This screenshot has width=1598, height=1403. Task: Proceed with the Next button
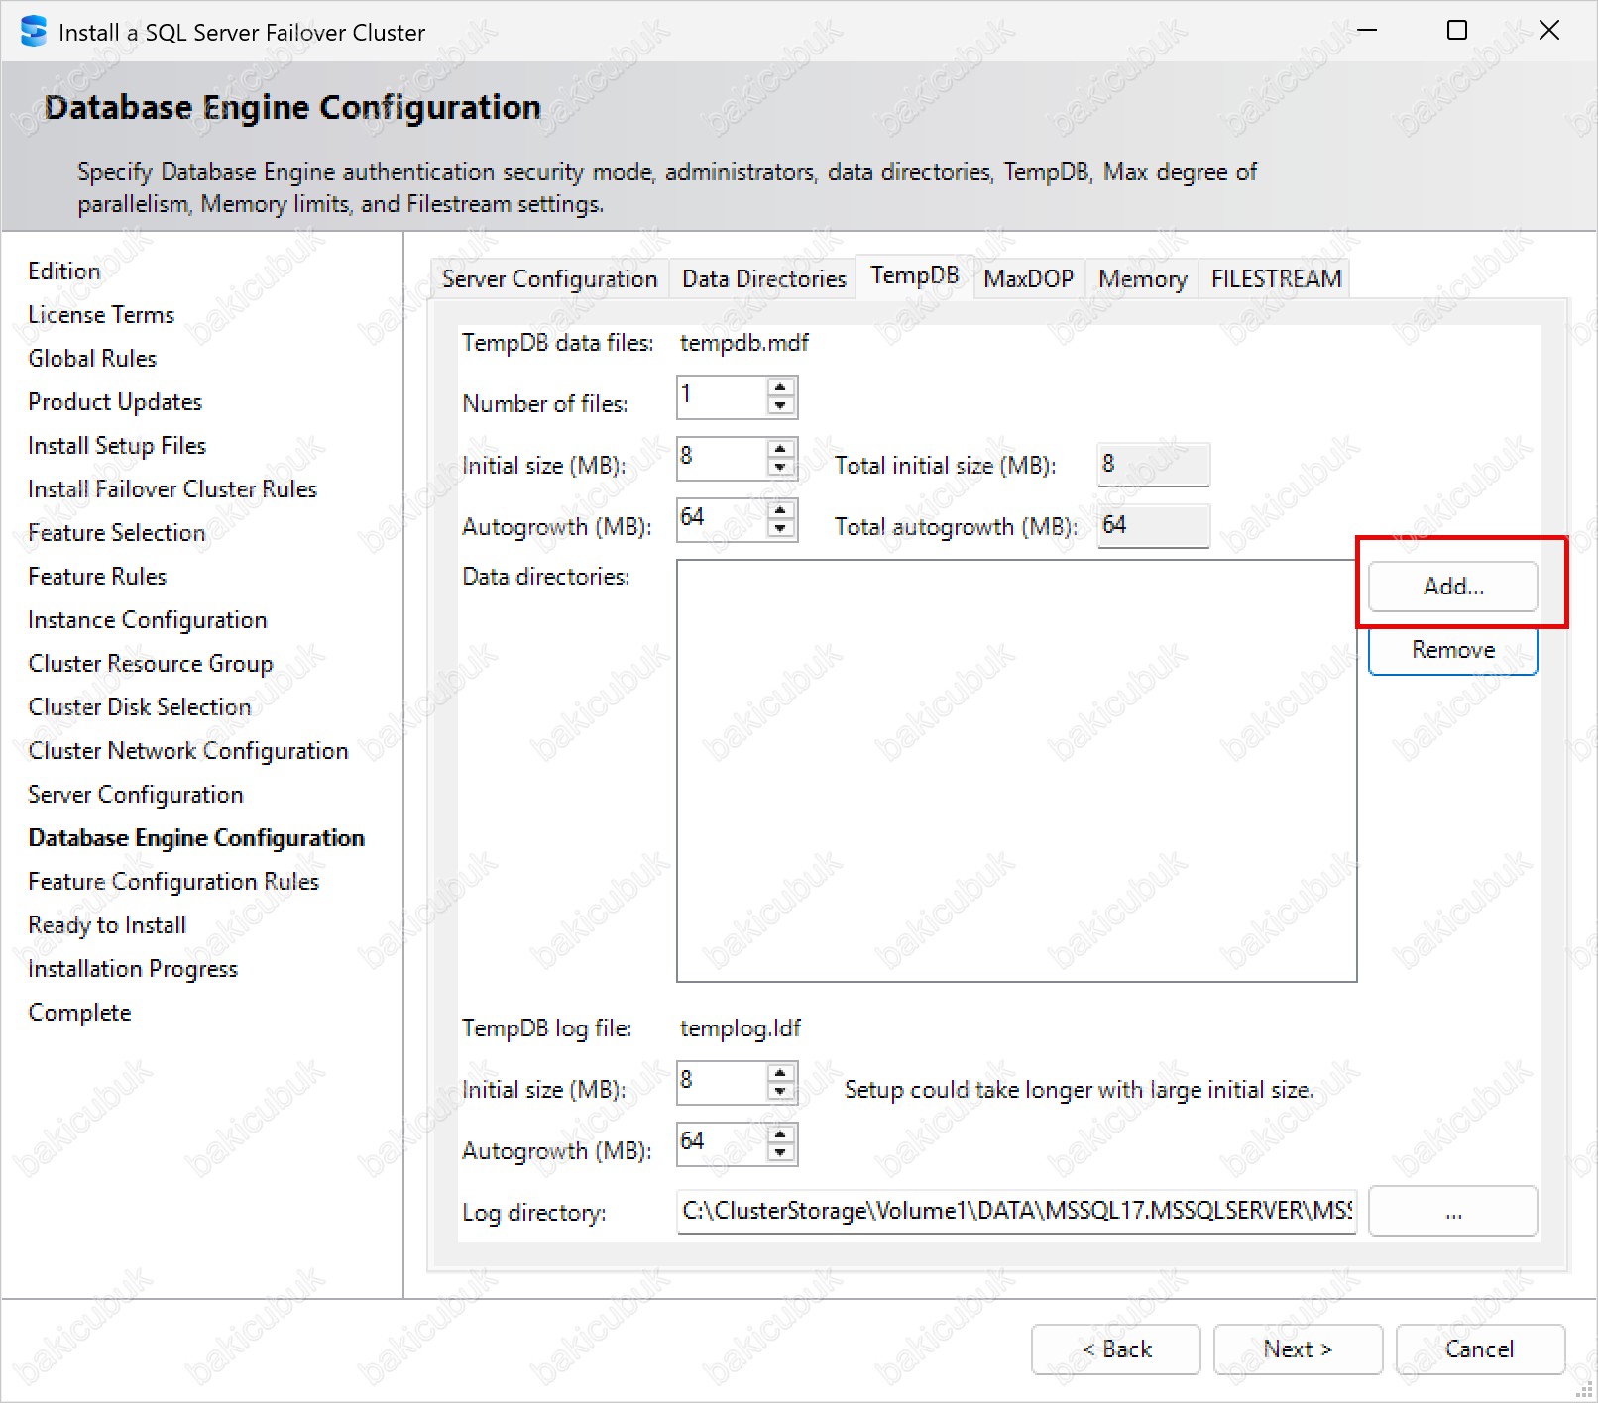point(1298,1349)
